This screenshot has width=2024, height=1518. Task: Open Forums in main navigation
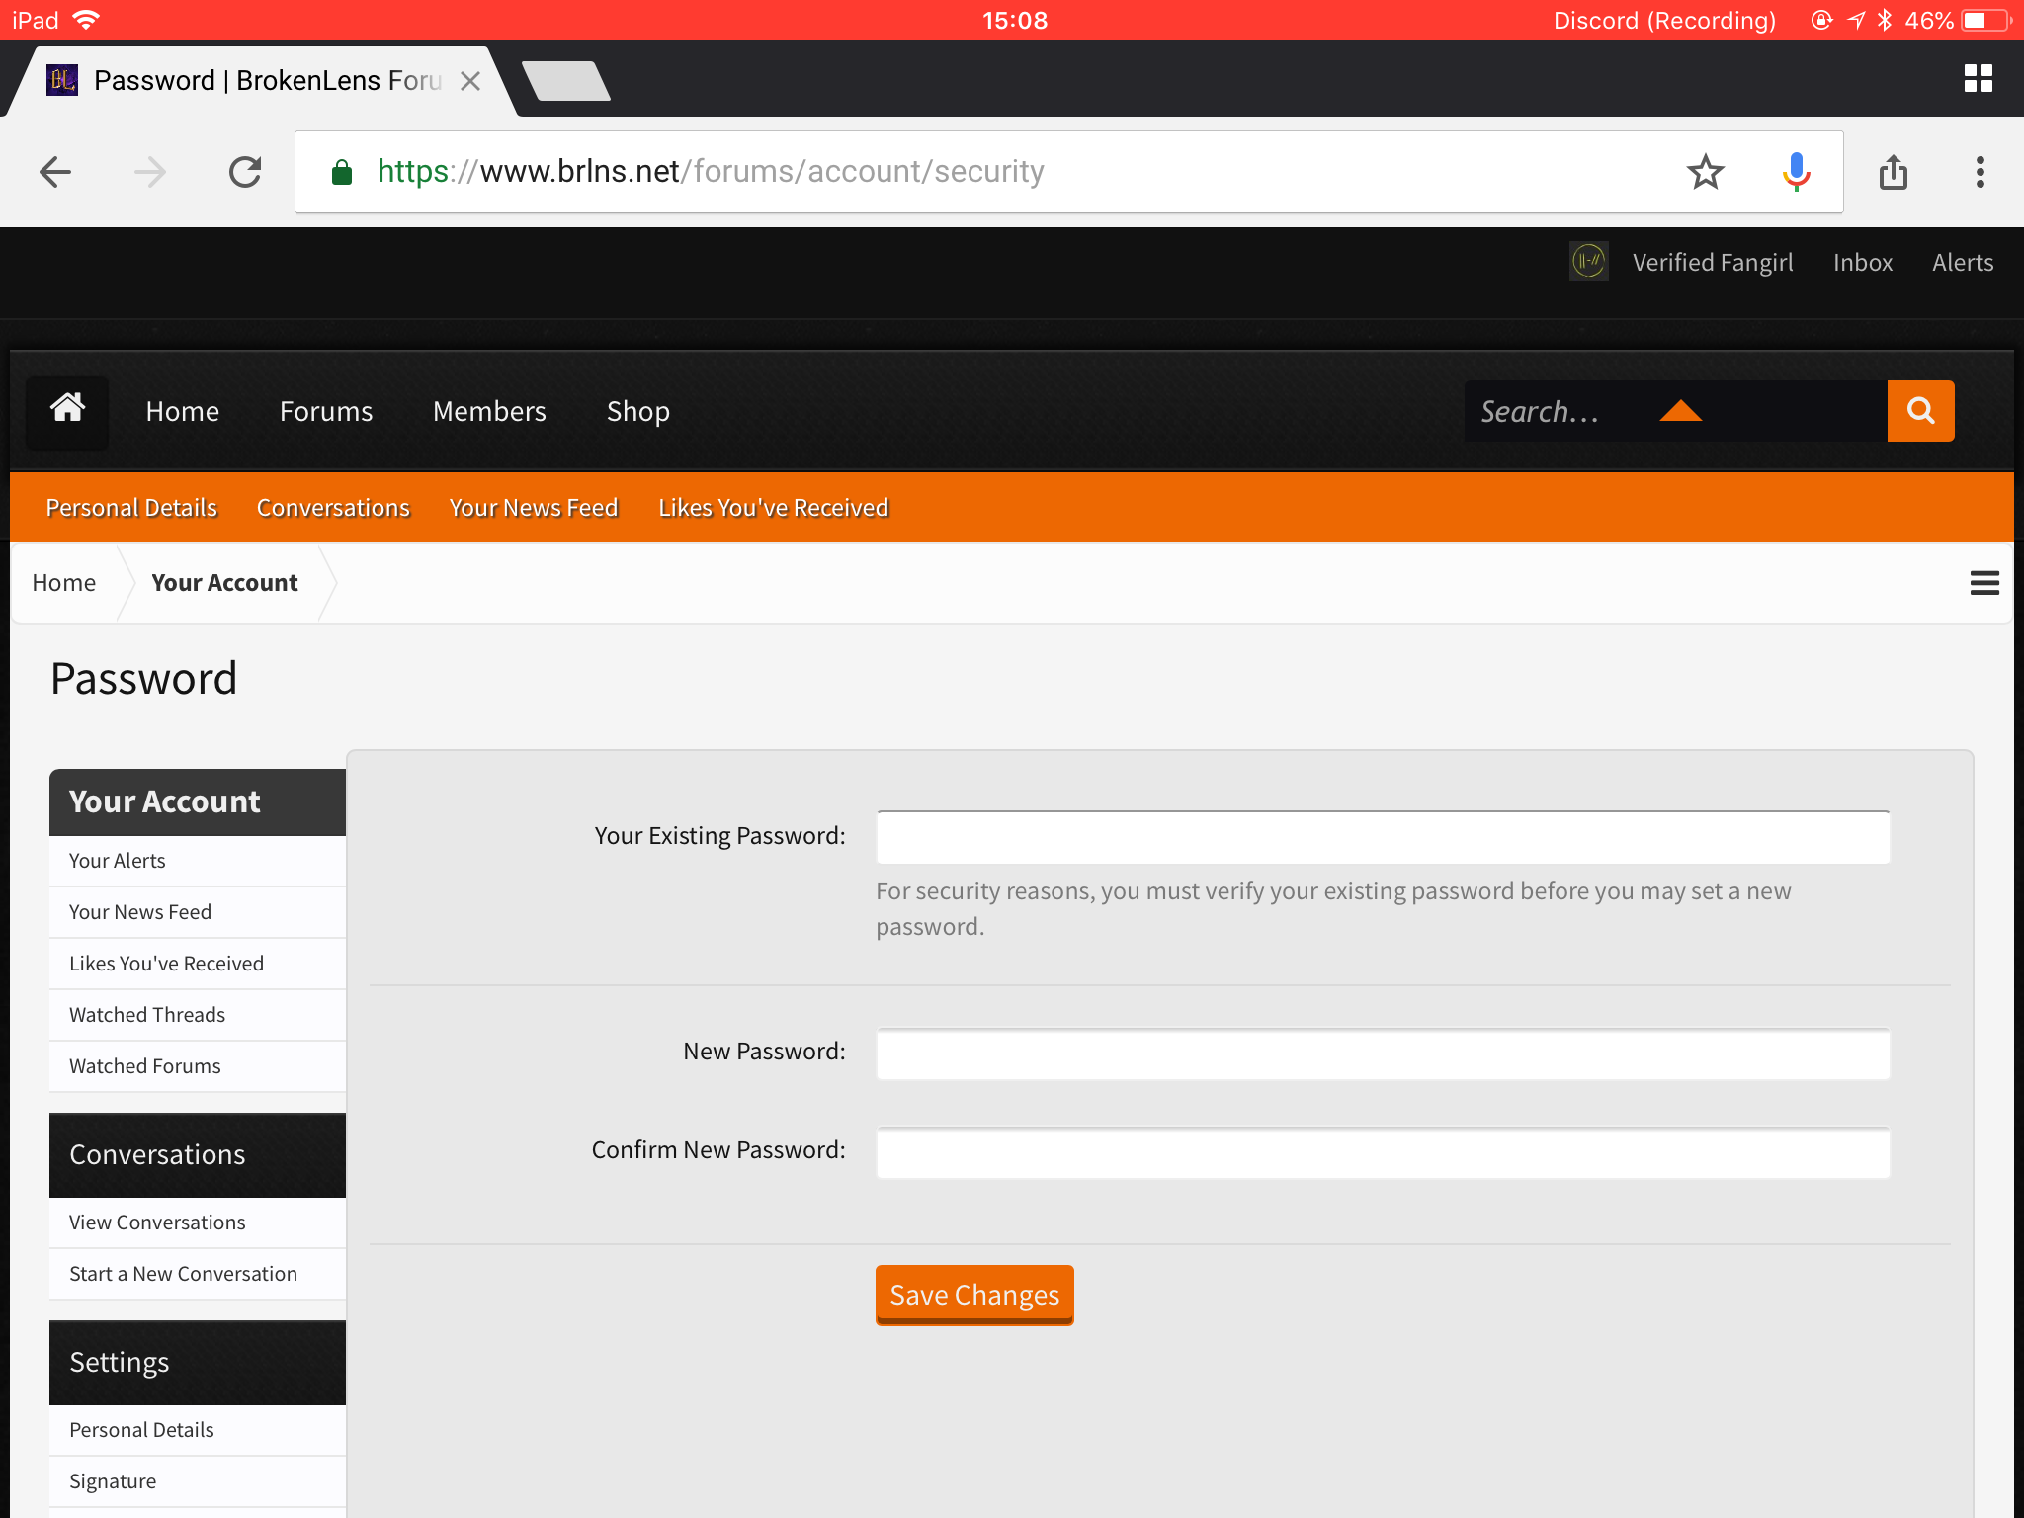coord(326,411)
